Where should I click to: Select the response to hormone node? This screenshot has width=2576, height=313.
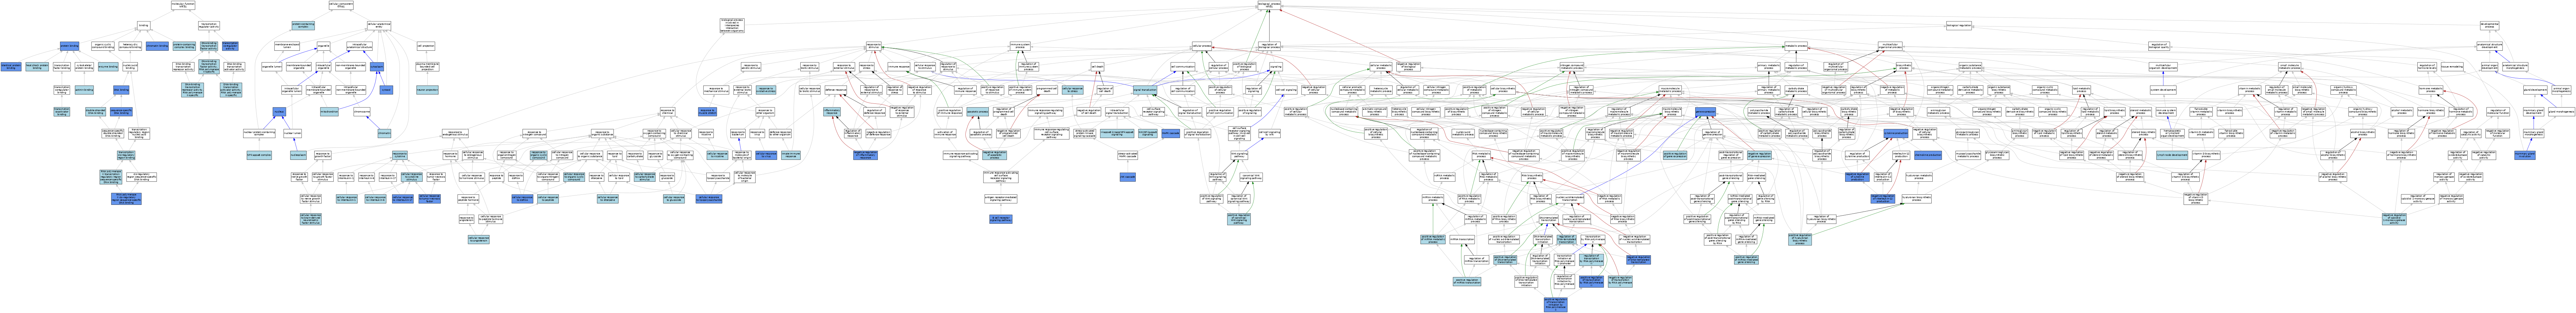point(451,155)
